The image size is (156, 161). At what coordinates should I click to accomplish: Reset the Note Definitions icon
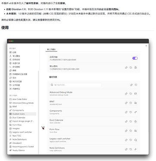coord(131,149)
